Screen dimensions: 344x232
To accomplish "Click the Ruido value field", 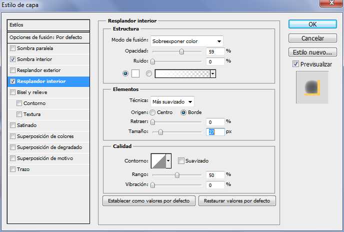I will 215,61.
